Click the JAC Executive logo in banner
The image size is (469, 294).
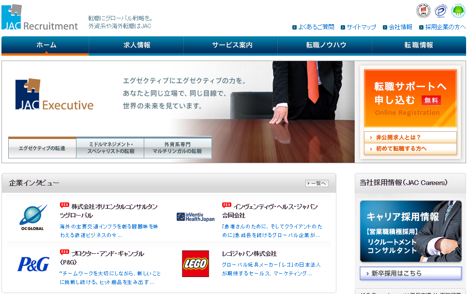point(54,94)
